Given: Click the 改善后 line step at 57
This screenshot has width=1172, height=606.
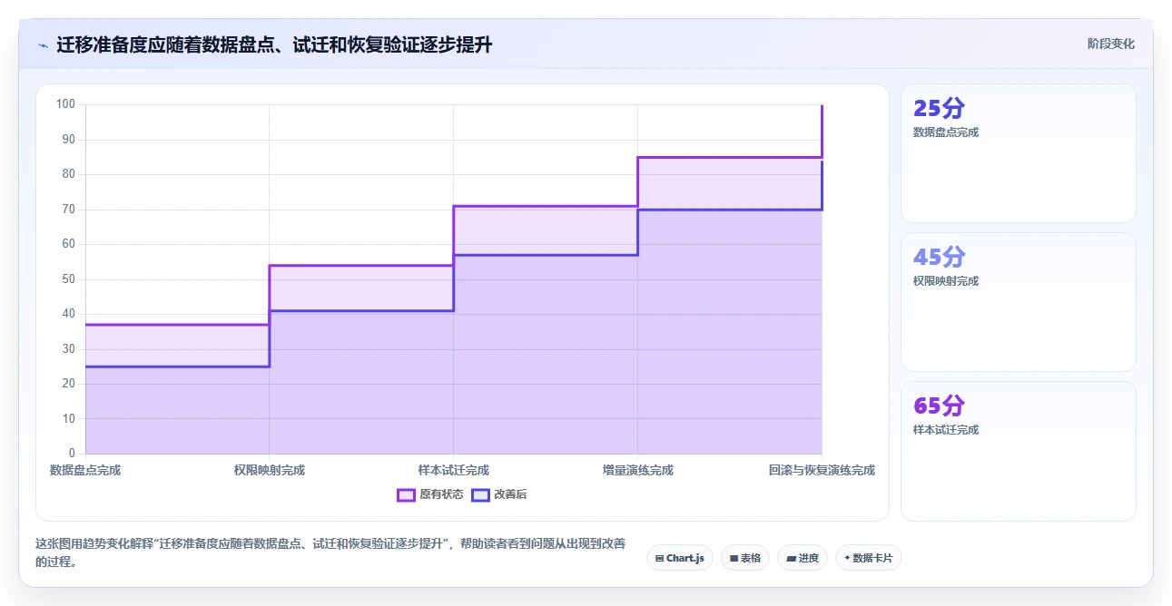Looking at the screenshot, I should click(546, 255).
